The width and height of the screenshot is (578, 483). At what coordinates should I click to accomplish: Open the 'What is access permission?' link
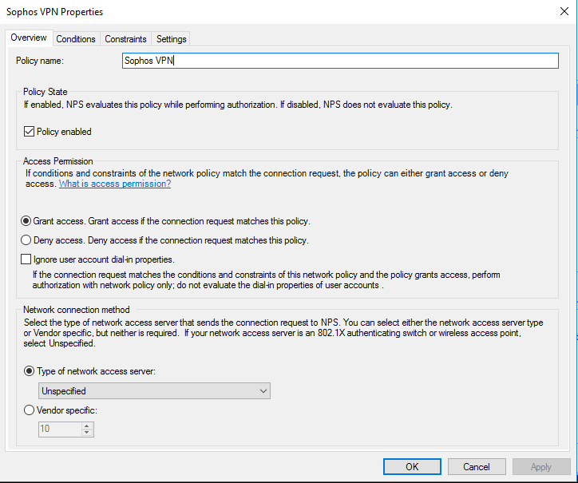115,184
